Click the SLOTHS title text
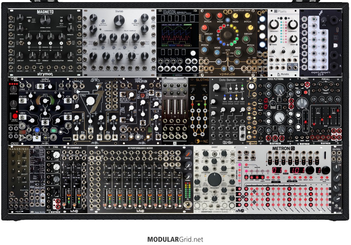This screenshot has height=245, width=351. point(202,80)
